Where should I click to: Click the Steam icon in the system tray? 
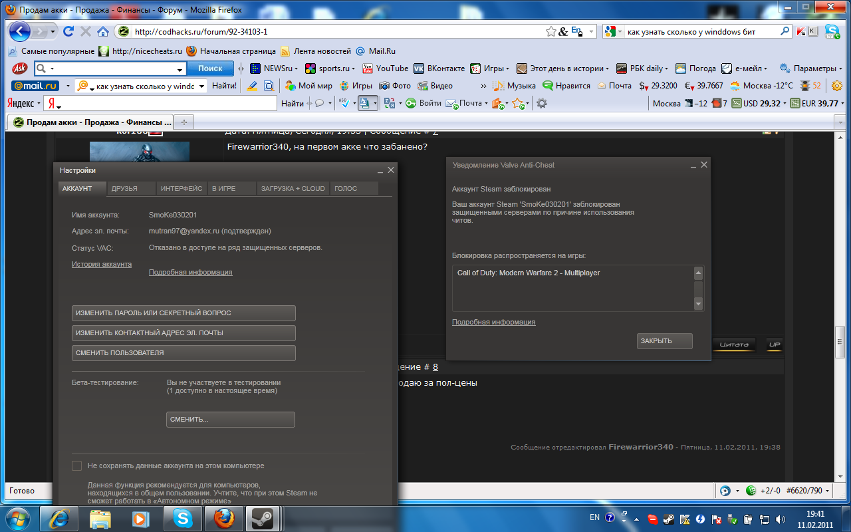coord(668,518)
